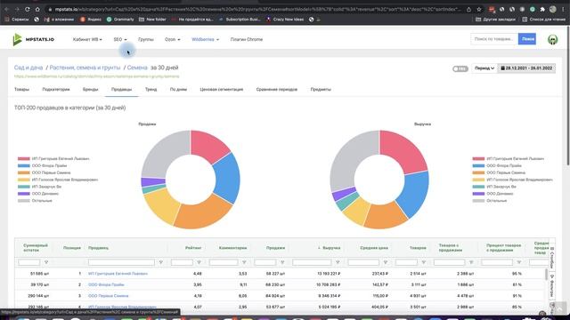
Task: Open filter funnel for Продавец column
Action: (160, 262)
